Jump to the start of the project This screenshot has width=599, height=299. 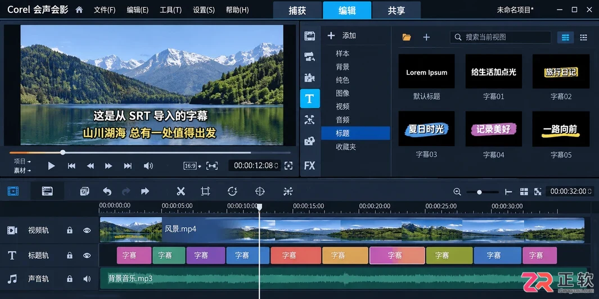[x=71, y=166]
